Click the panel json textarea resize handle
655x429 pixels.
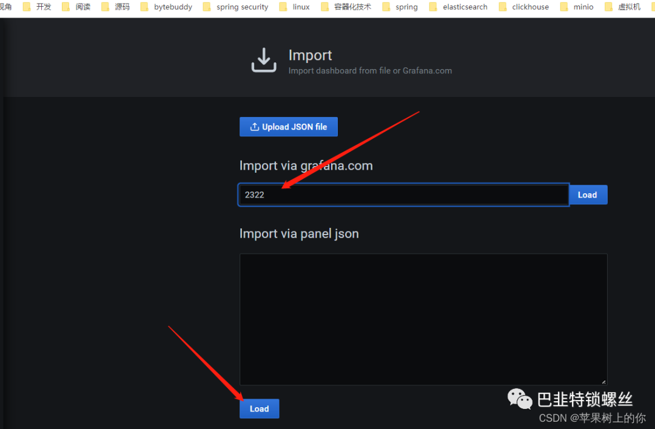coord(603,381)
